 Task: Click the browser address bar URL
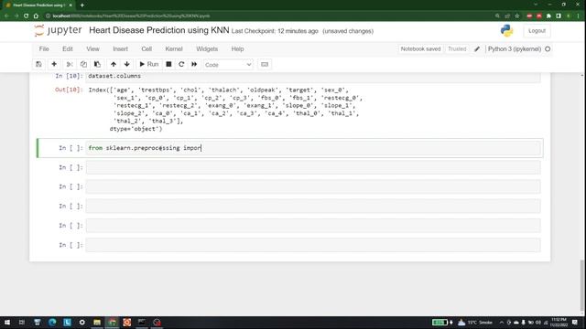(131, 16)
